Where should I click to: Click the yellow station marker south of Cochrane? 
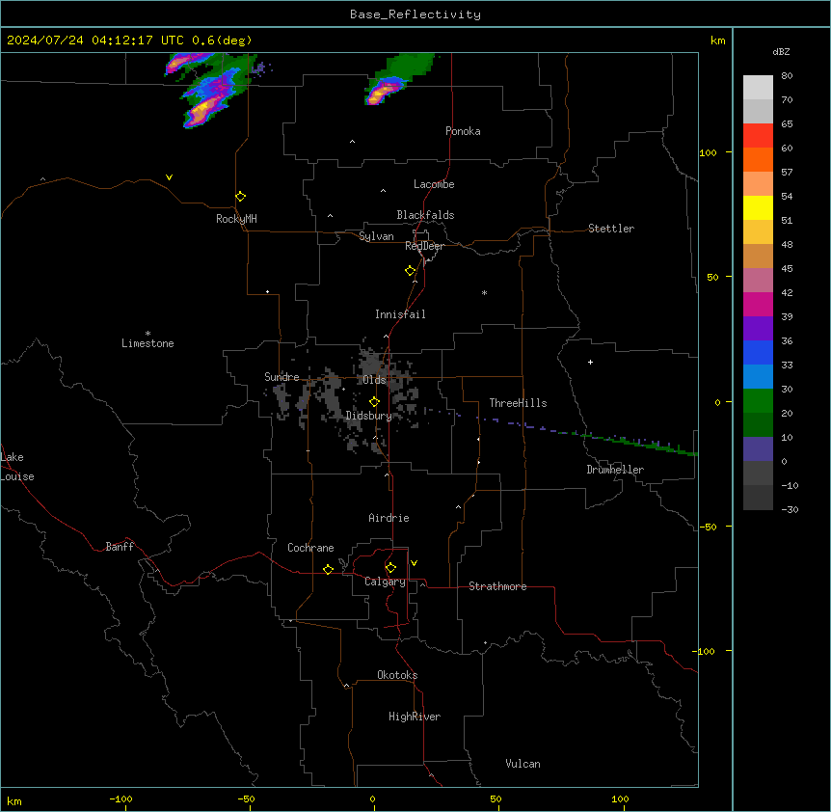(328, 569)
